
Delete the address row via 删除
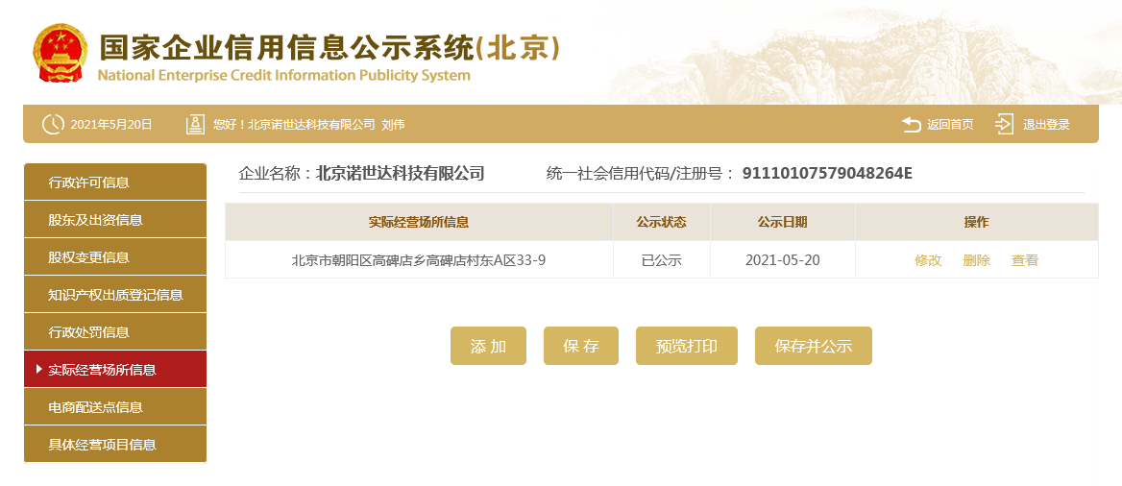(x=976, y=260)
